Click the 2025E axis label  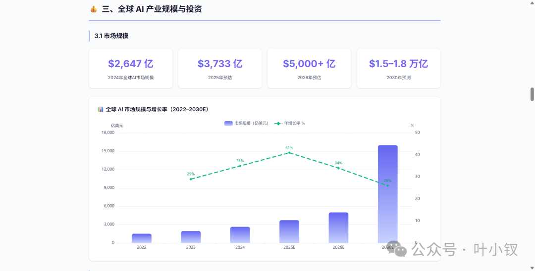pos(289,247)
